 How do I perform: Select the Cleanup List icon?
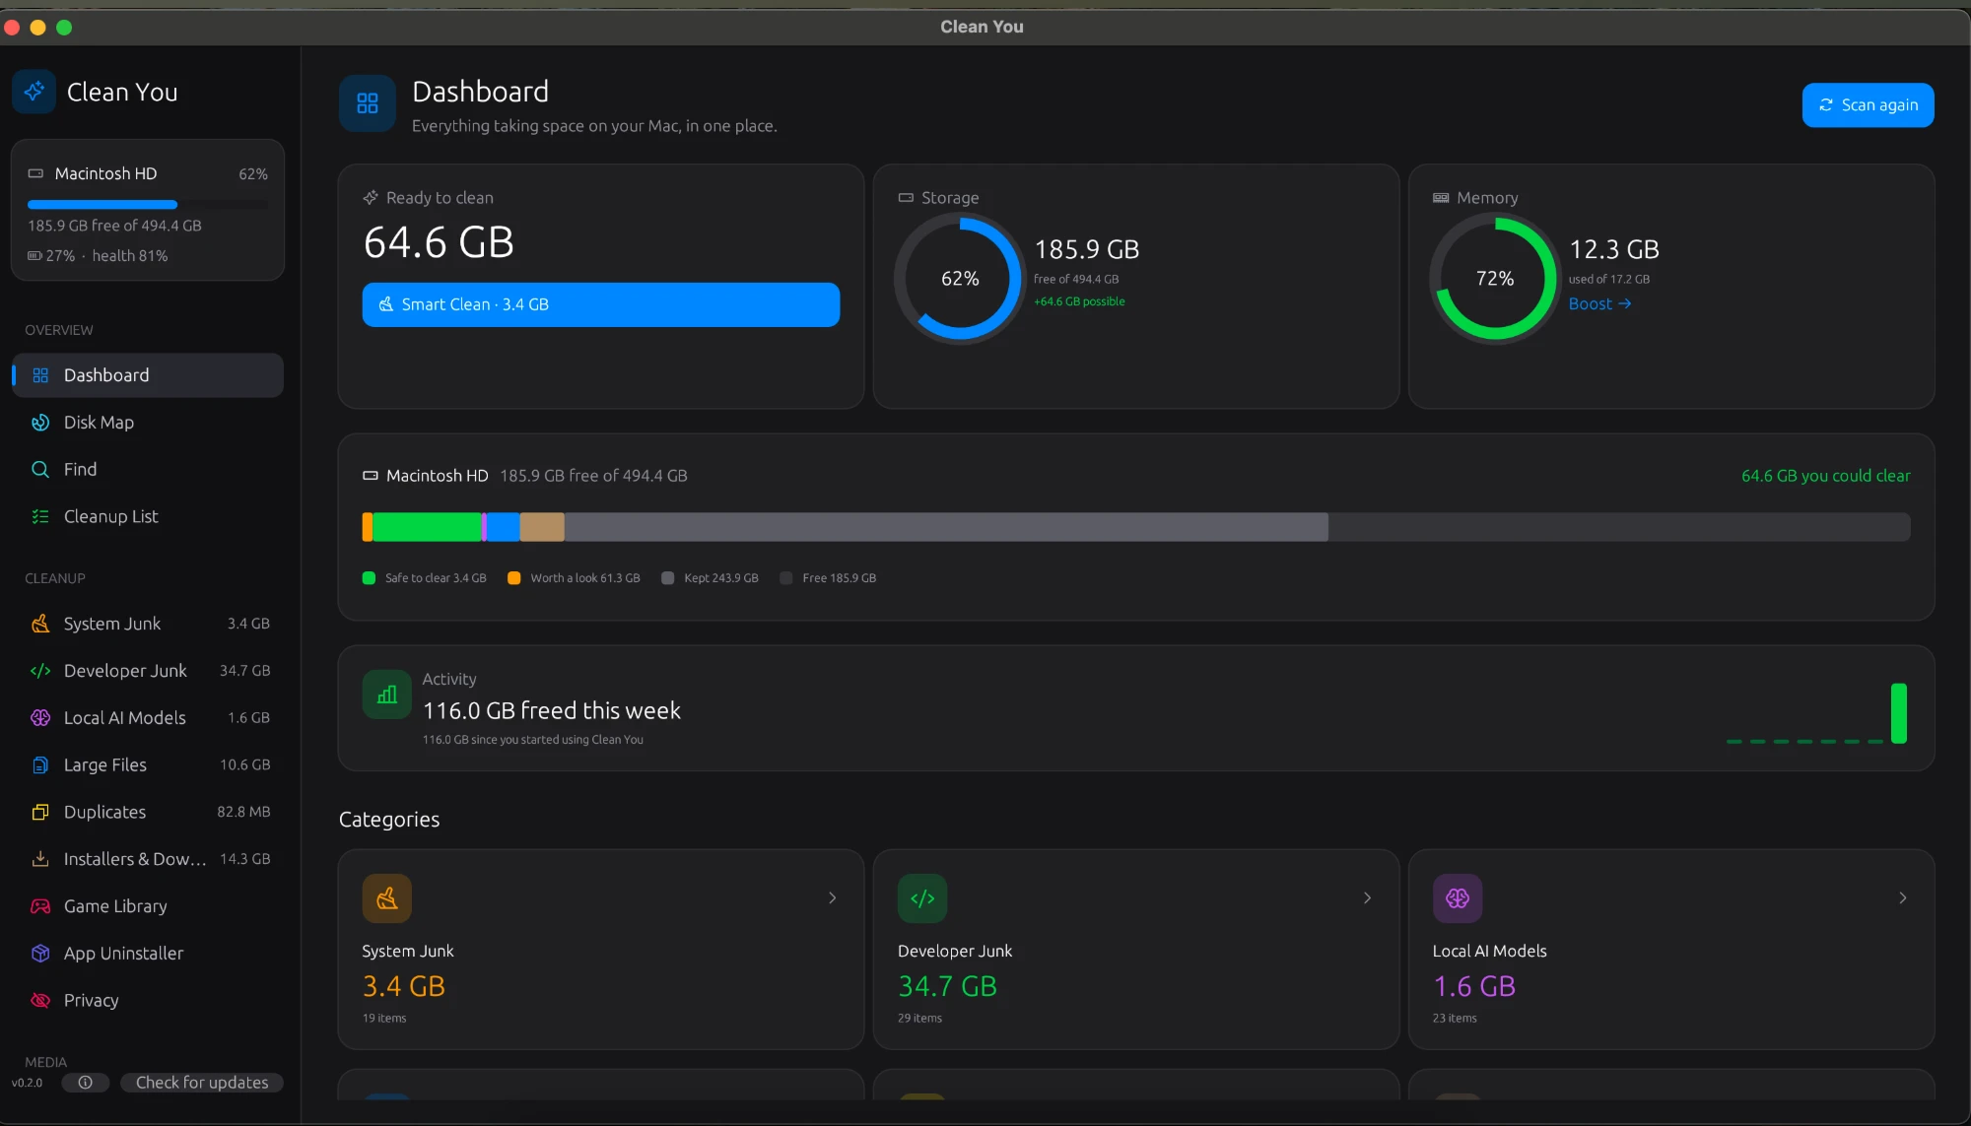pos(40,517)
